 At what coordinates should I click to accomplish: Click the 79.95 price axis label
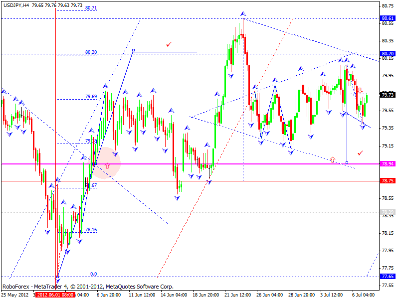click(388, 76)
